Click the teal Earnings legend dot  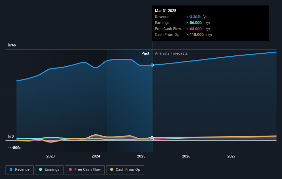pyautogui.click(x=41, y=169)
